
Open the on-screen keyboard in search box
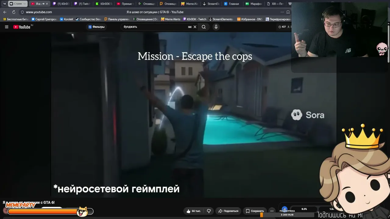pyautogui.click(x=190, y=27)
